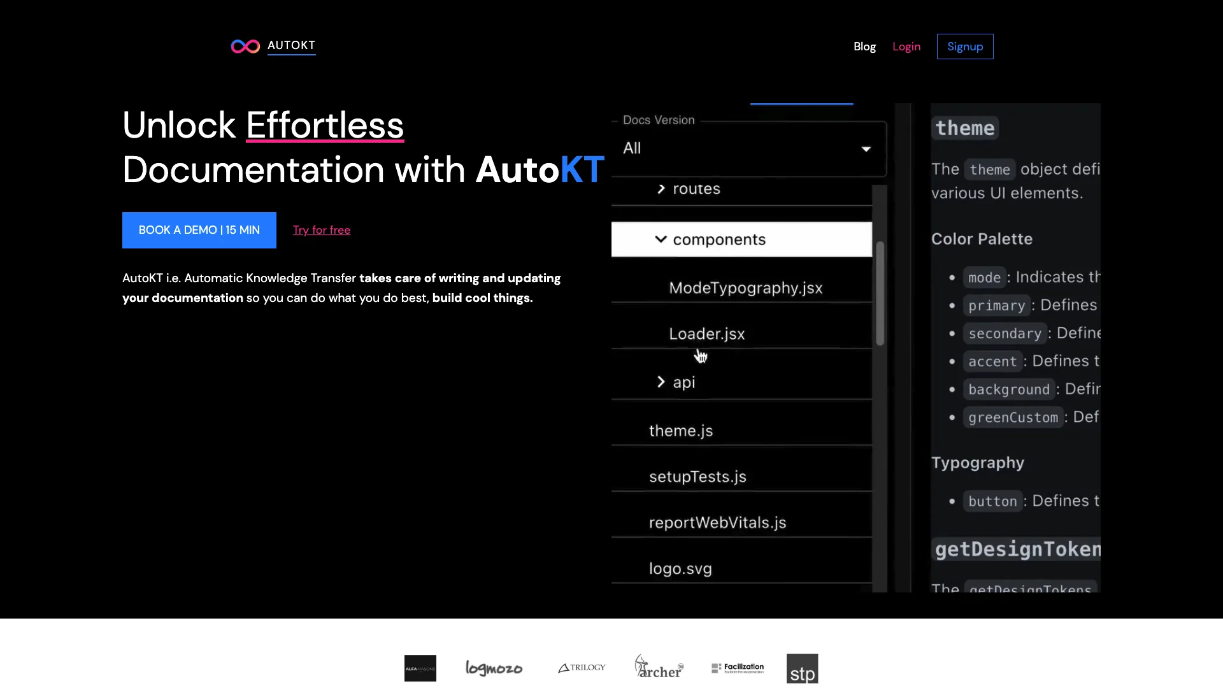Click the 'button' code label under Typography
This screenshot has width=1223, height=688.
tap(992, 501)
